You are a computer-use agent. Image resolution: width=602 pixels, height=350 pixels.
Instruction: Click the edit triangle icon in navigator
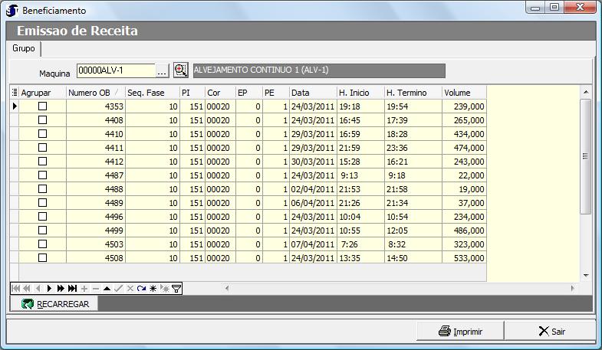(x=107, y=288)
